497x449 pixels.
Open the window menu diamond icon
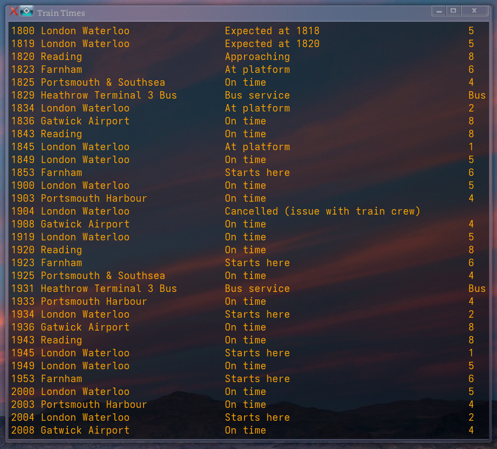[27, 11]
